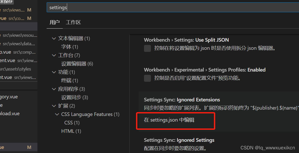The height and width of the screenshot is (153, 299).
Task: Collapse the 应用程序 section
Action: [x=54, y=89]
